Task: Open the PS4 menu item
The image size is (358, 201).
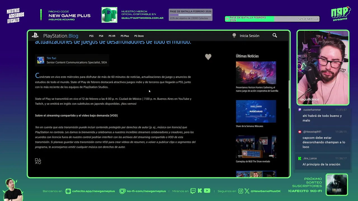Action: [x=101, y=36]
